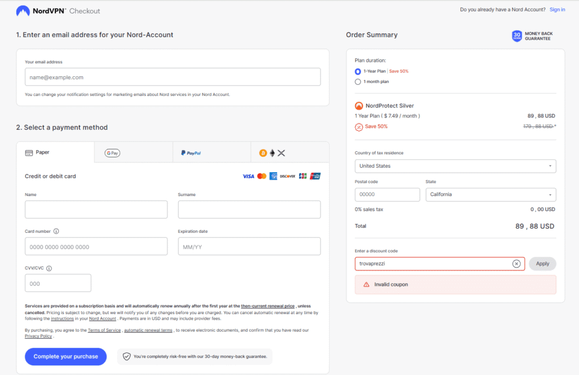
Task: Click the American Express card logo
Action: click(x=273, y=176)
